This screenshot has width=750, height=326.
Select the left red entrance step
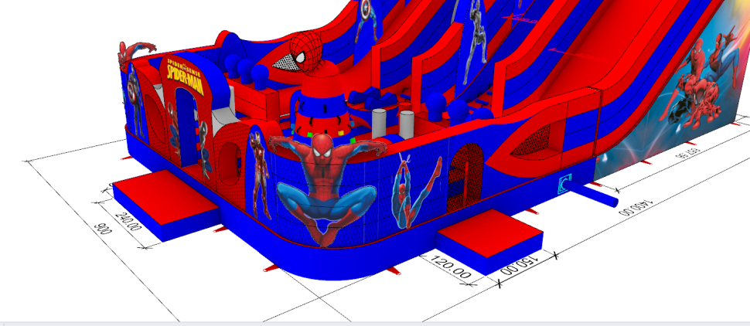click(164, 203)
